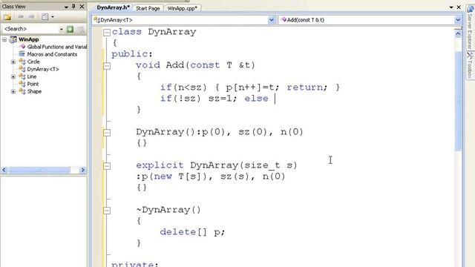Click the Circle class icon

click(22, 62)
